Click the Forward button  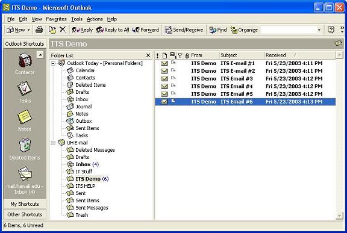(146, 30)
